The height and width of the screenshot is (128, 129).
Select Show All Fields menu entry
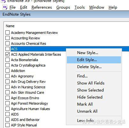[x=94, y=83]
